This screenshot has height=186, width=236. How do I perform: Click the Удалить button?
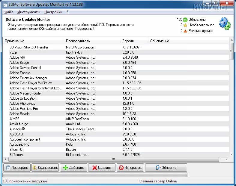pyautogui.click(x=102, y=167)
